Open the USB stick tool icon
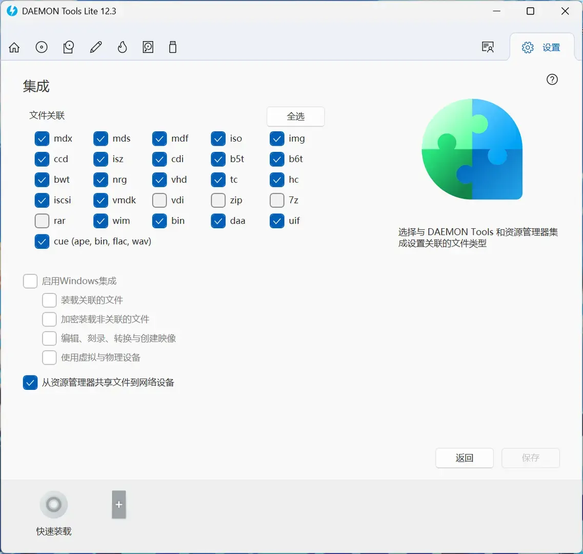This screenshot has width=583, height=554. pos(173,47)
